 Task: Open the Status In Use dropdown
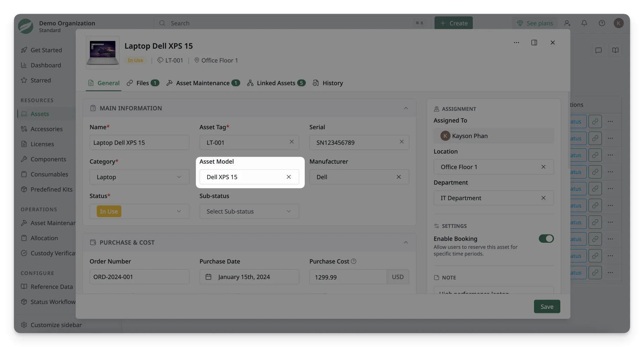point(139,211)
